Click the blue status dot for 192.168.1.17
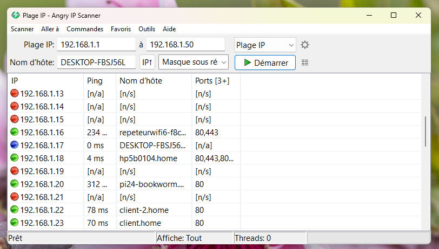Image resolution: width=439 pixels, height=249 pixels. (14, 145)
